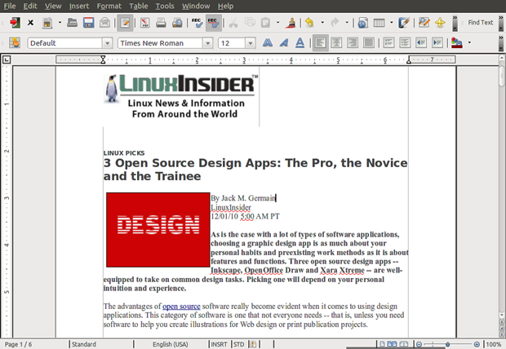Expand the font size 12 dropdown
The height and width of the screenshot is (349, 506).
[250, 43]
